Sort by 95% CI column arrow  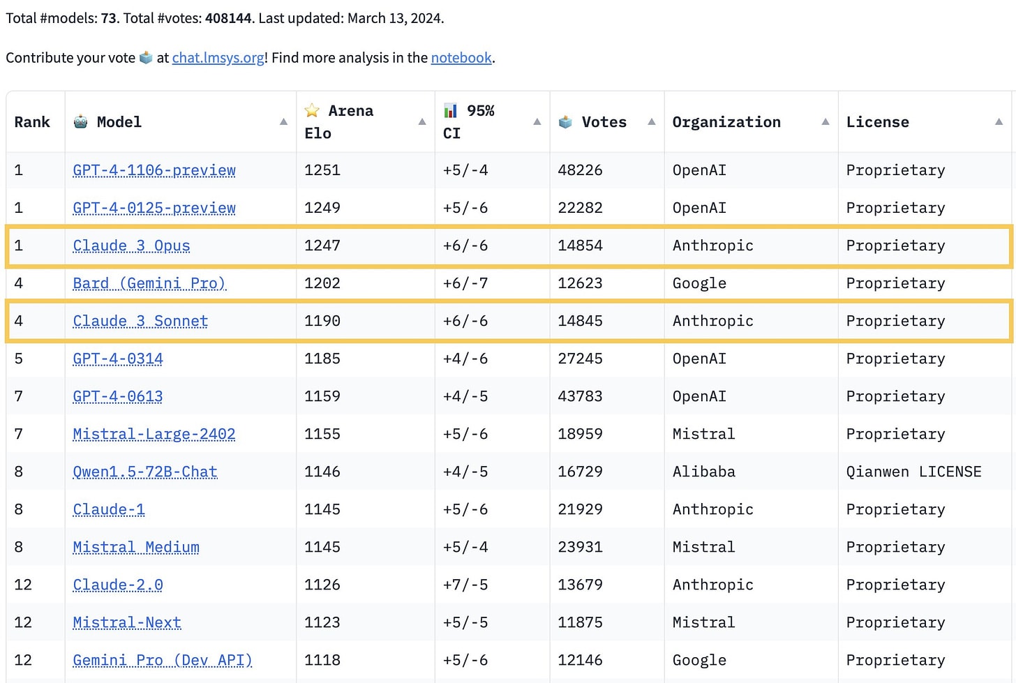coord(537,122)
